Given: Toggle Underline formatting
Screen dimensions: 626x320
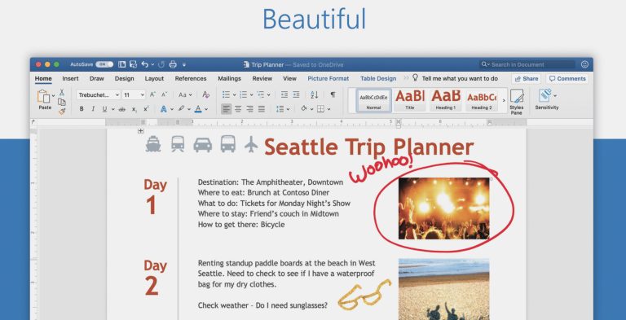Looking at the screenshot, I should pos(104,109).
